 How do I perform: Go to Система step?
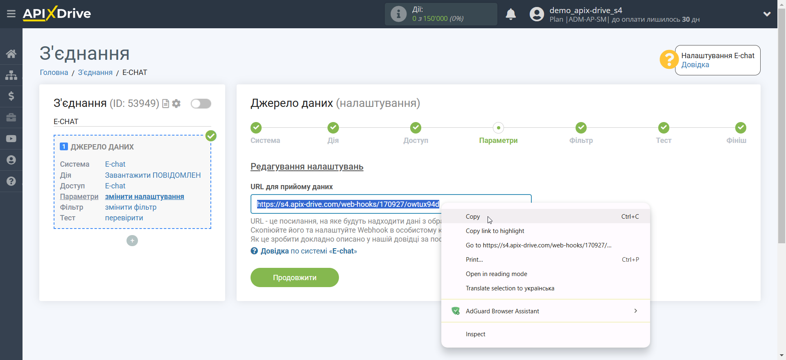(256, 128)
